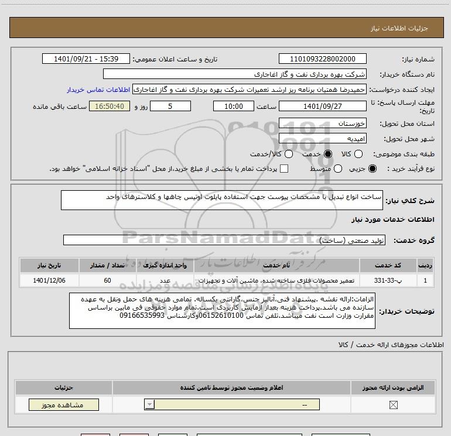Image resolution: width=451 pixels, height=436 pixels.
Task: Select the کالا radio button
Action: pyautogui.click(x=358, y=154)
